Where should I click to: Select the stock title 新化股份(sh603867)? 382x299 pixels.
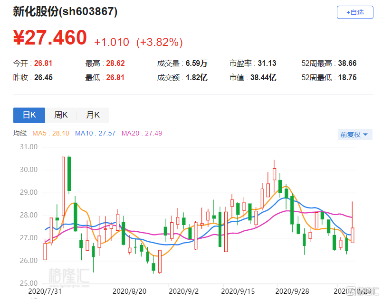65,11
